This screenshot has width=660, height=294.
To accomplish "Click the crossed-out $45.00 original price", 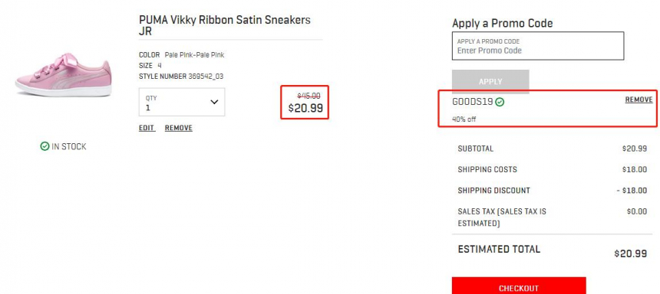I will click(309, 96).
